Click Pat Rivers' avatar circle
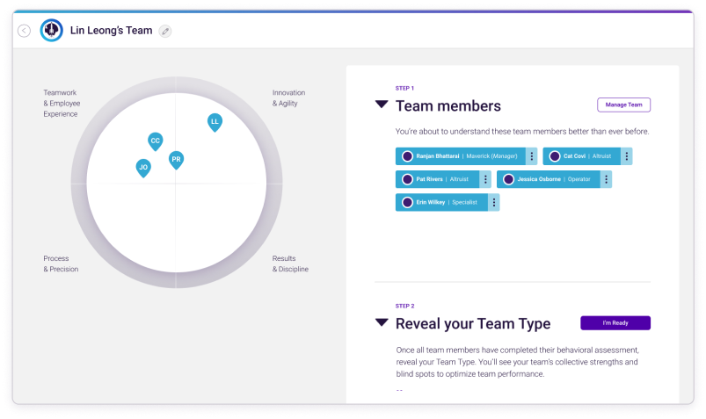This screenshot has height=419, width=706. click(407, 179)
